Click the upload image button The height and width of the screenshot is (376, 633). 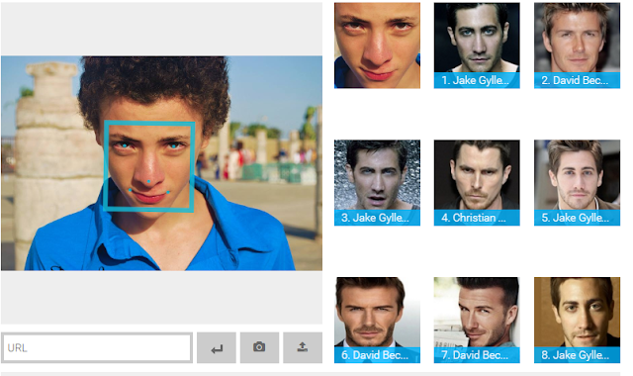coord(303,347)
